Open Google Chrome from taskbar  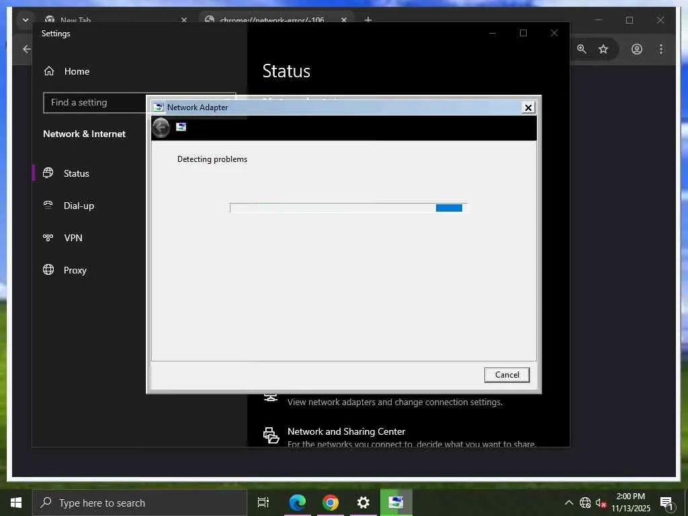pos(330,503)
